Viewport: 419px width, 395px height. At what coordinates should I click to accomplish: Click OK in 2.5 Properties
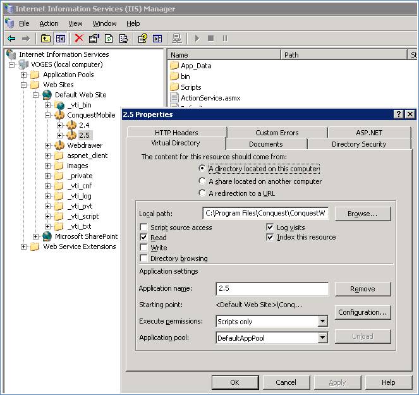(235, 382)
